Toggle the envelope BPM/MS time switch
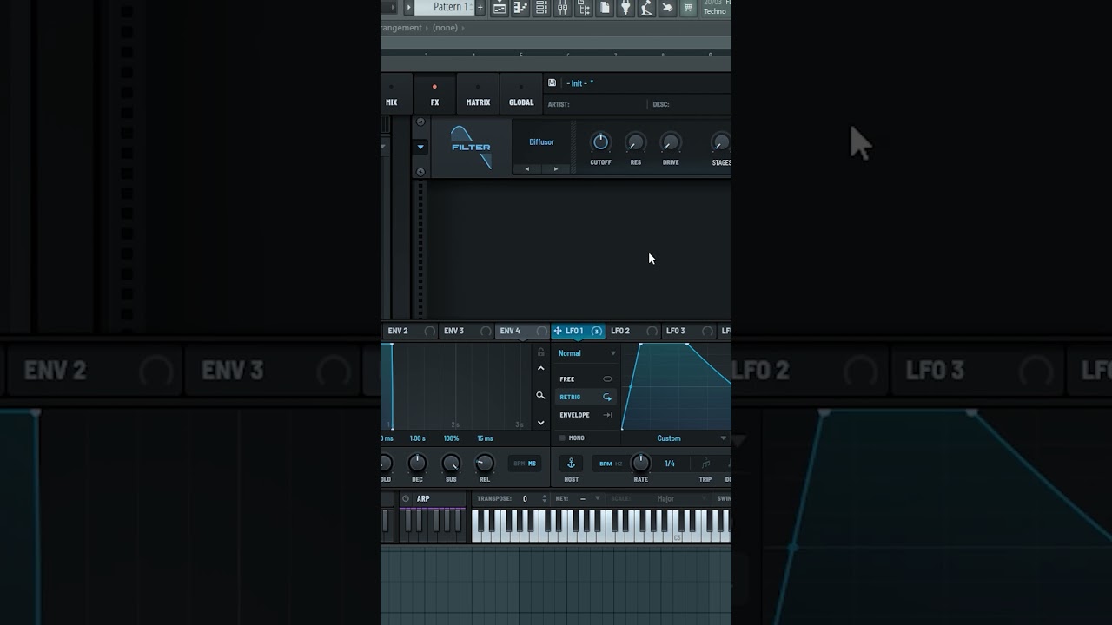1112x625 pixels. 525,464
